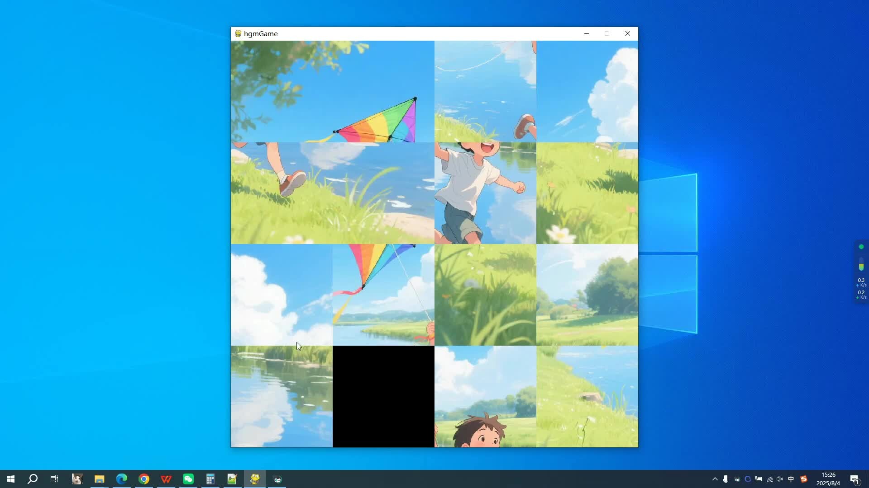
Task: Launch Google Chrome from the taskbar
Action: [144, 479]
